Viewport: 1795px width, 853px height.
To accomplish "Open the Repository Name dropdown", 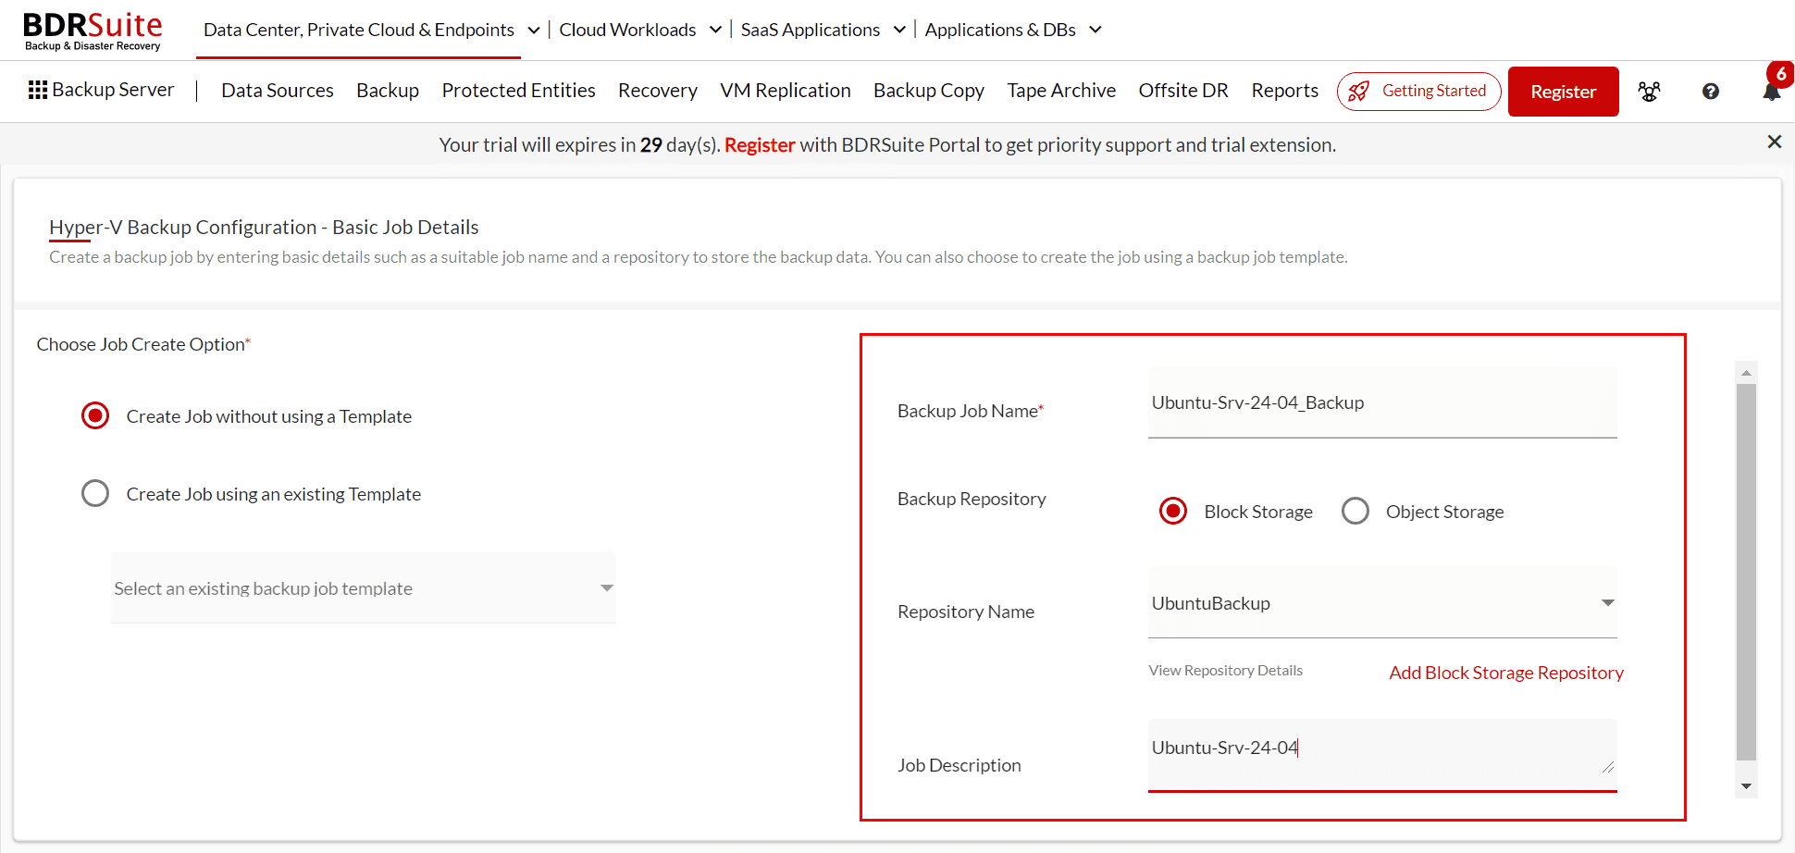I will [x=1382, y=603].
